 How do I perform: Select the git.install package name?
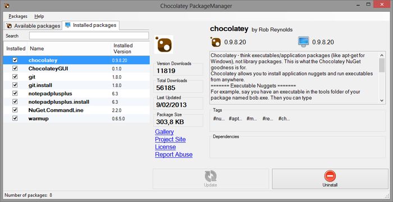tap(40, 85)
